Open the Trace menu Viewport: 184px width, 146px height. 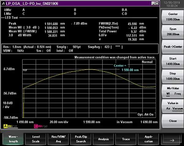pos(126,139)
